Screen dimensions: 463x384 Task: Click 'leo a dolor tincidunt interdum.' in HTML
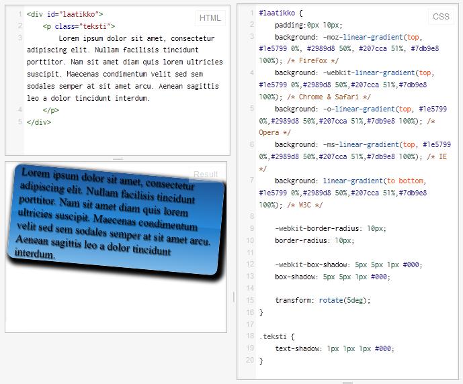89,98
